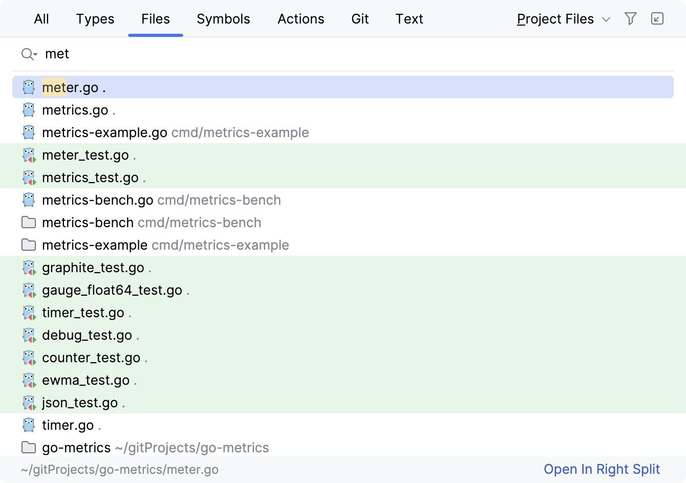
Task: Click the folder icon beside go-metrics
Action: coord(28,447)
